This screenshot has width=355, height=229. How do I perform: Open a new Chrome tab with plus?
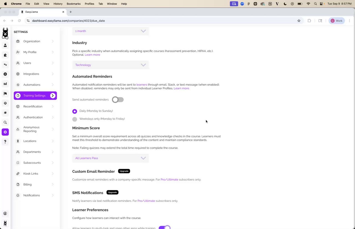click(70, 12)
